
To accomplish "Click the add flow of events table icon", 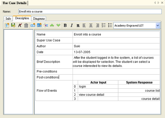I will point(39,25).
